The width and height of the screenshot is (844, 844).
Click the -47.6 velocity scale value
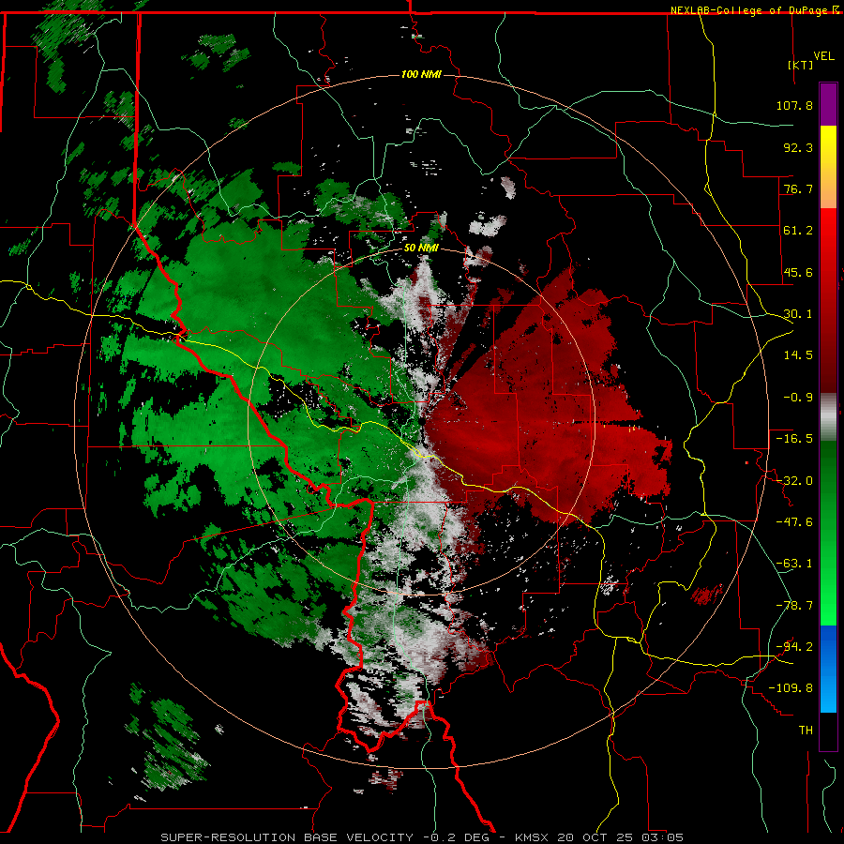[x=794, y=522]
